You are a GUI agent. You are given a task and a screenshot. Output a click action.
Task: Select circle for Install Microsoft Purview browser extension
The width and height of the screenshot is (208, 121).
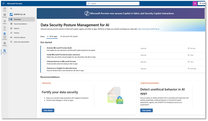pos(43,55)
